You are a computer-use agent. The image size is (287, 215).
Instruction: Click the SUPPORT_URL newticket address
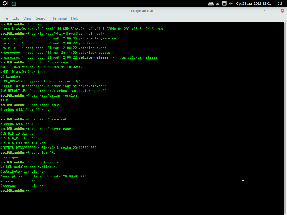click(65, 86)
